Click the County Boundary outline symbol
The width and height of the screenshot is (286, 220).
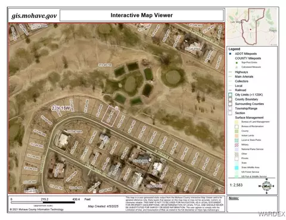(230, 100)
